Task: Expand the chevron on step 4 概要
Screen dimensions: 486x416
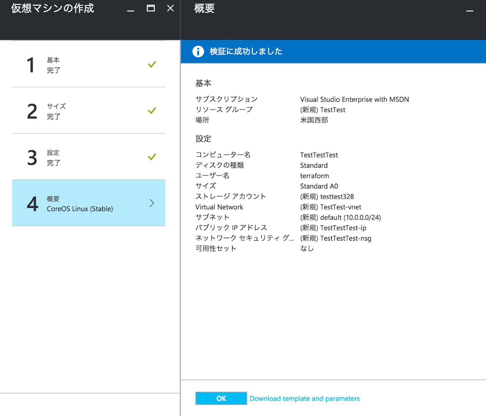Action: pyautogui.click(x=152, y=203)
